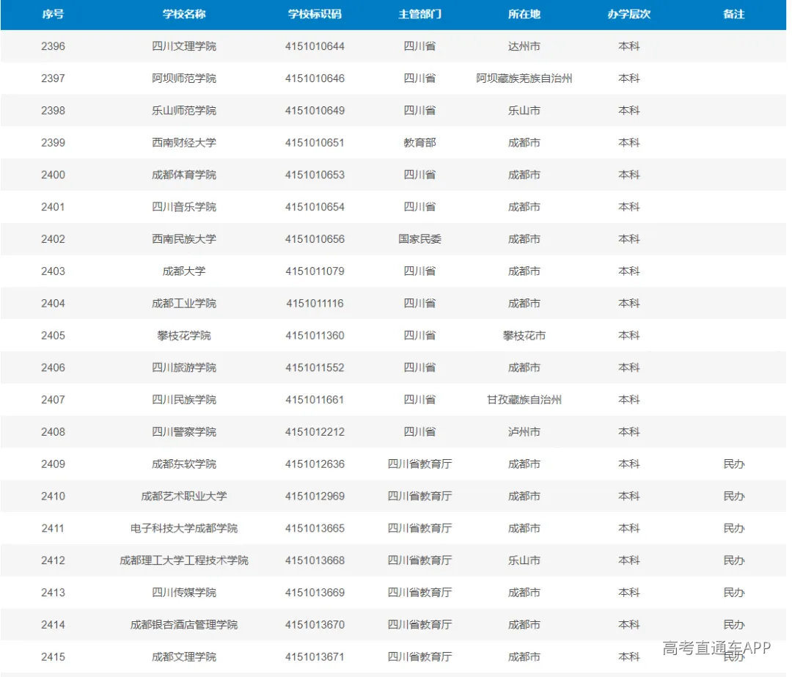Image resolution: width=792 pixels, height=677 pixels.
Task: Select school name 成都文理学院
Action: coord(184,656)
